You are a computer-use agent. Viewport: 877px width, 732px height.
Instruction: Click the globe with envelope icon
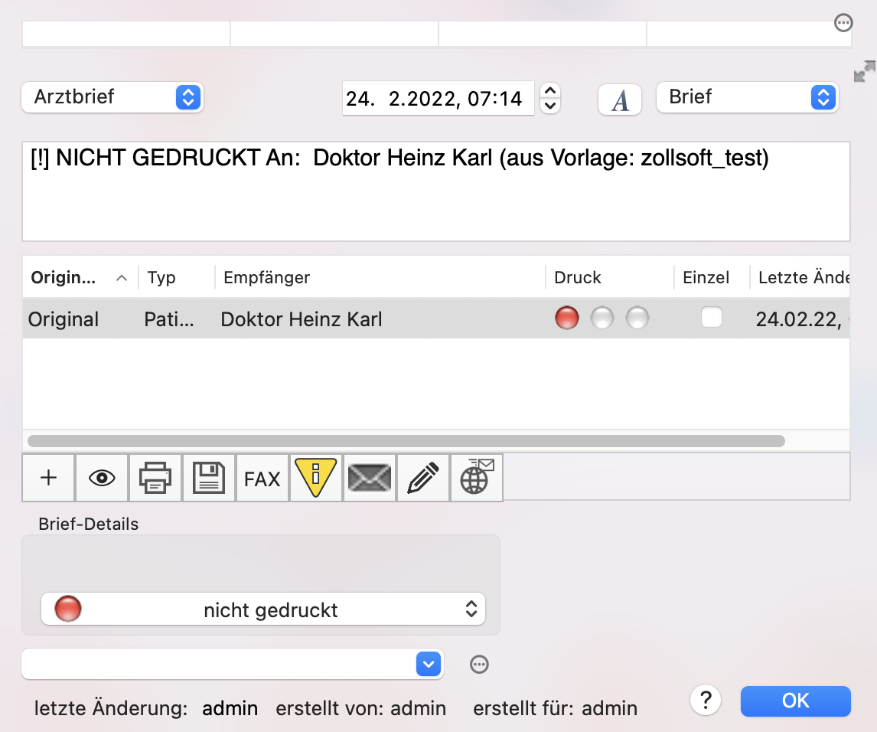point(477,478)
